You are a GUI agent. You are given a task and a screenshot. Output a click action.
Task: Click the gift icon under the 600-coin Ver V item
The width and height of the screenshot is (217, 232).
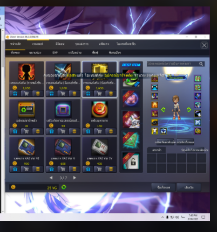point(52,169)
